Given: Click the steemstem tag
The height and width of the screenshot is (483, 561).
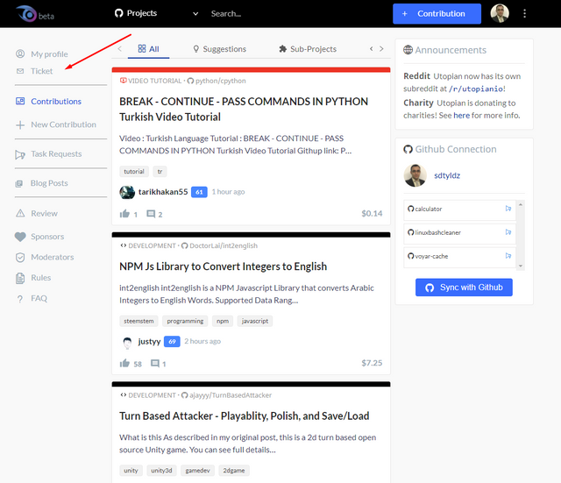Looking at the screenshot, I should click(x=138, y=321).
